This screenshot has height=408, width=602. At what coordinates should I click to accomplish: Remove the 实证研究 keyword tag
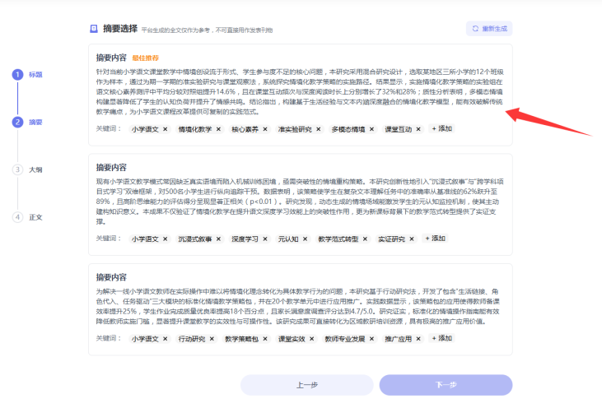click(x=412, y=239)
